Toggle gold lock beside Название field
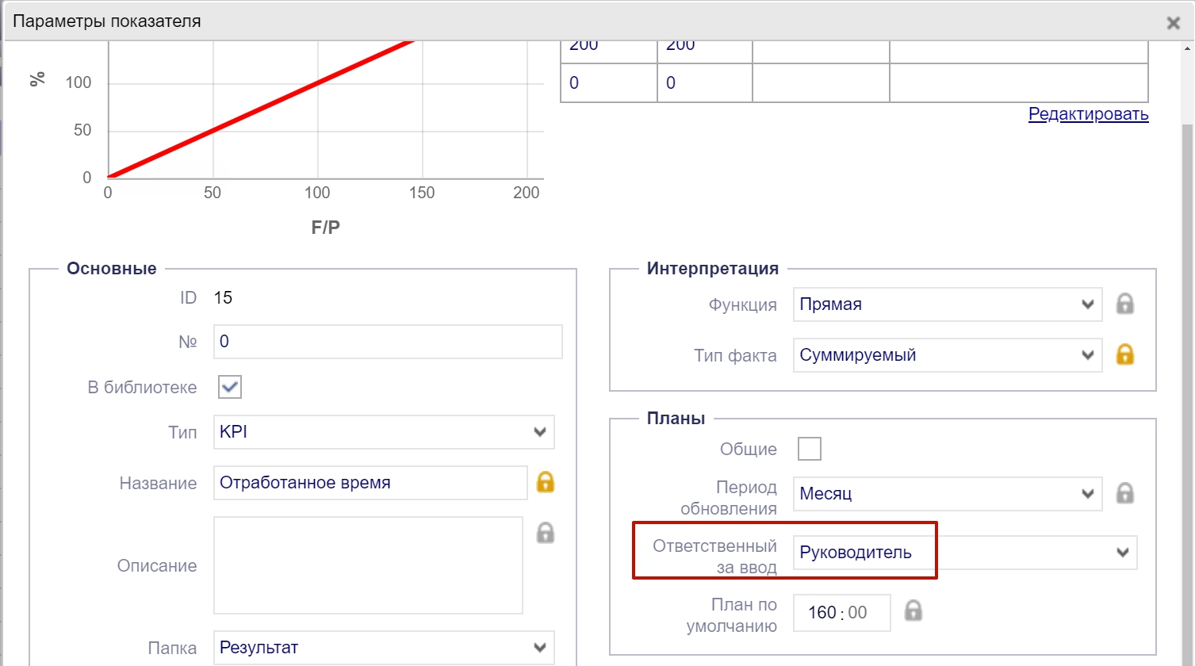1195x666 pixels. pyautogui.click(x=546, y=481)
